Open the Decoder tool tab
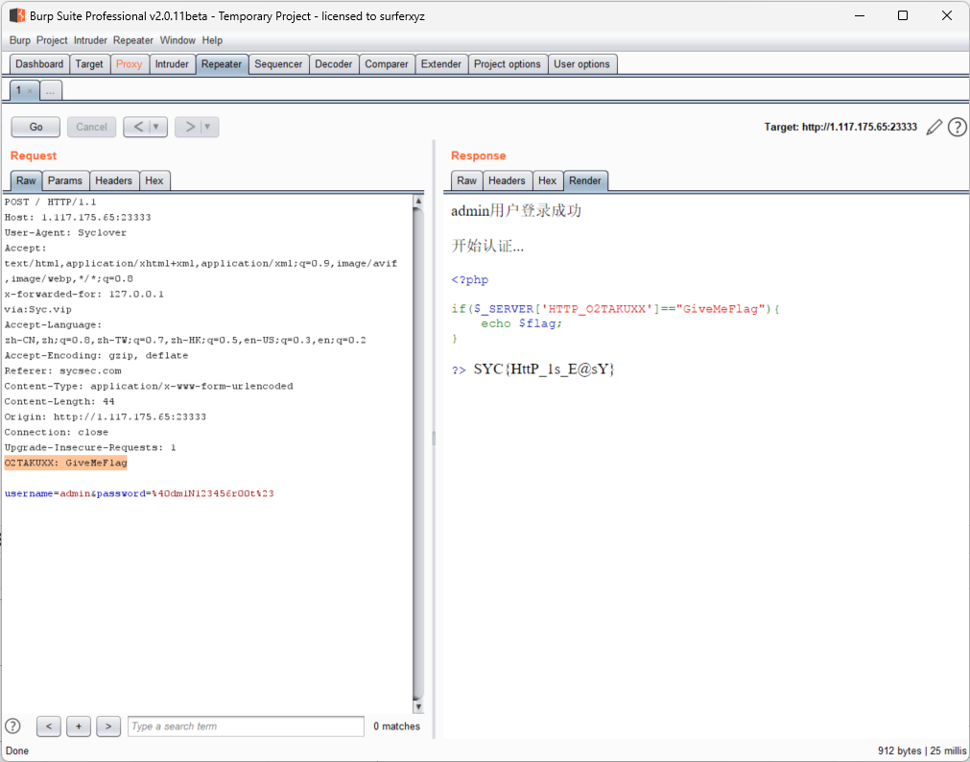970x762 pixels. (x=334, y=64)
